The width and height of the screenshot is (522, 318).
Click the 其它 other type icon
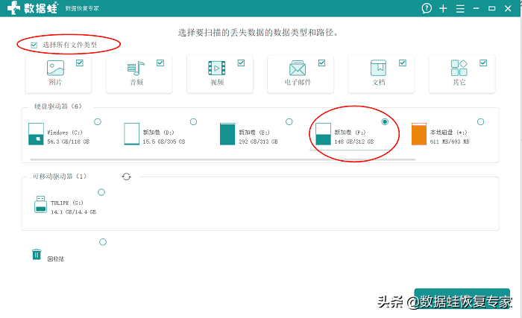(459, 68)
